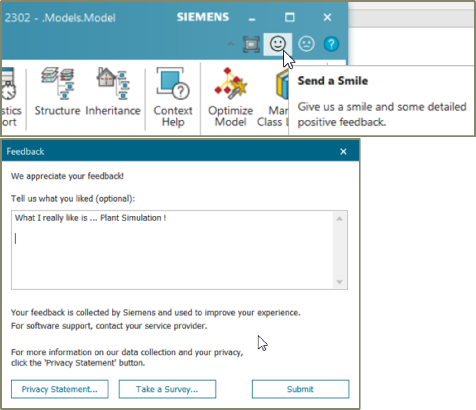Select the Send a Frown icon
This screenshot has width=476, height=410.
coord(306,44)
